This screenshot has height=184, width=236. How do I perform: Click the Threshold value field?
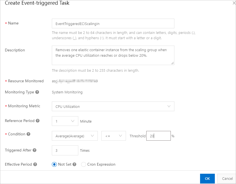click(159, 136)
